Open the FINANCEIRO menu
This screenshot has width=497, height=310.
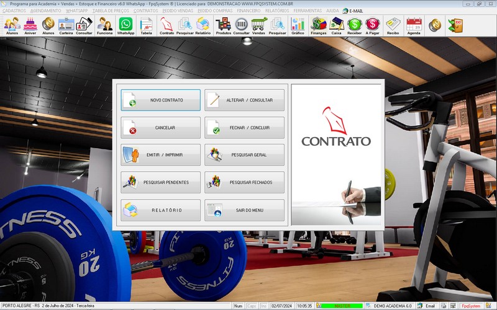point(249,11)
